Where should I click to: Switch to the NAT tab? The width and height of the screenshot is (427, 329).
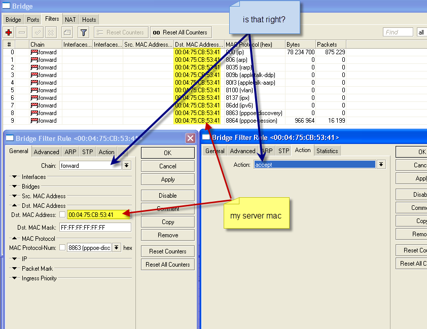click(70, 19)
